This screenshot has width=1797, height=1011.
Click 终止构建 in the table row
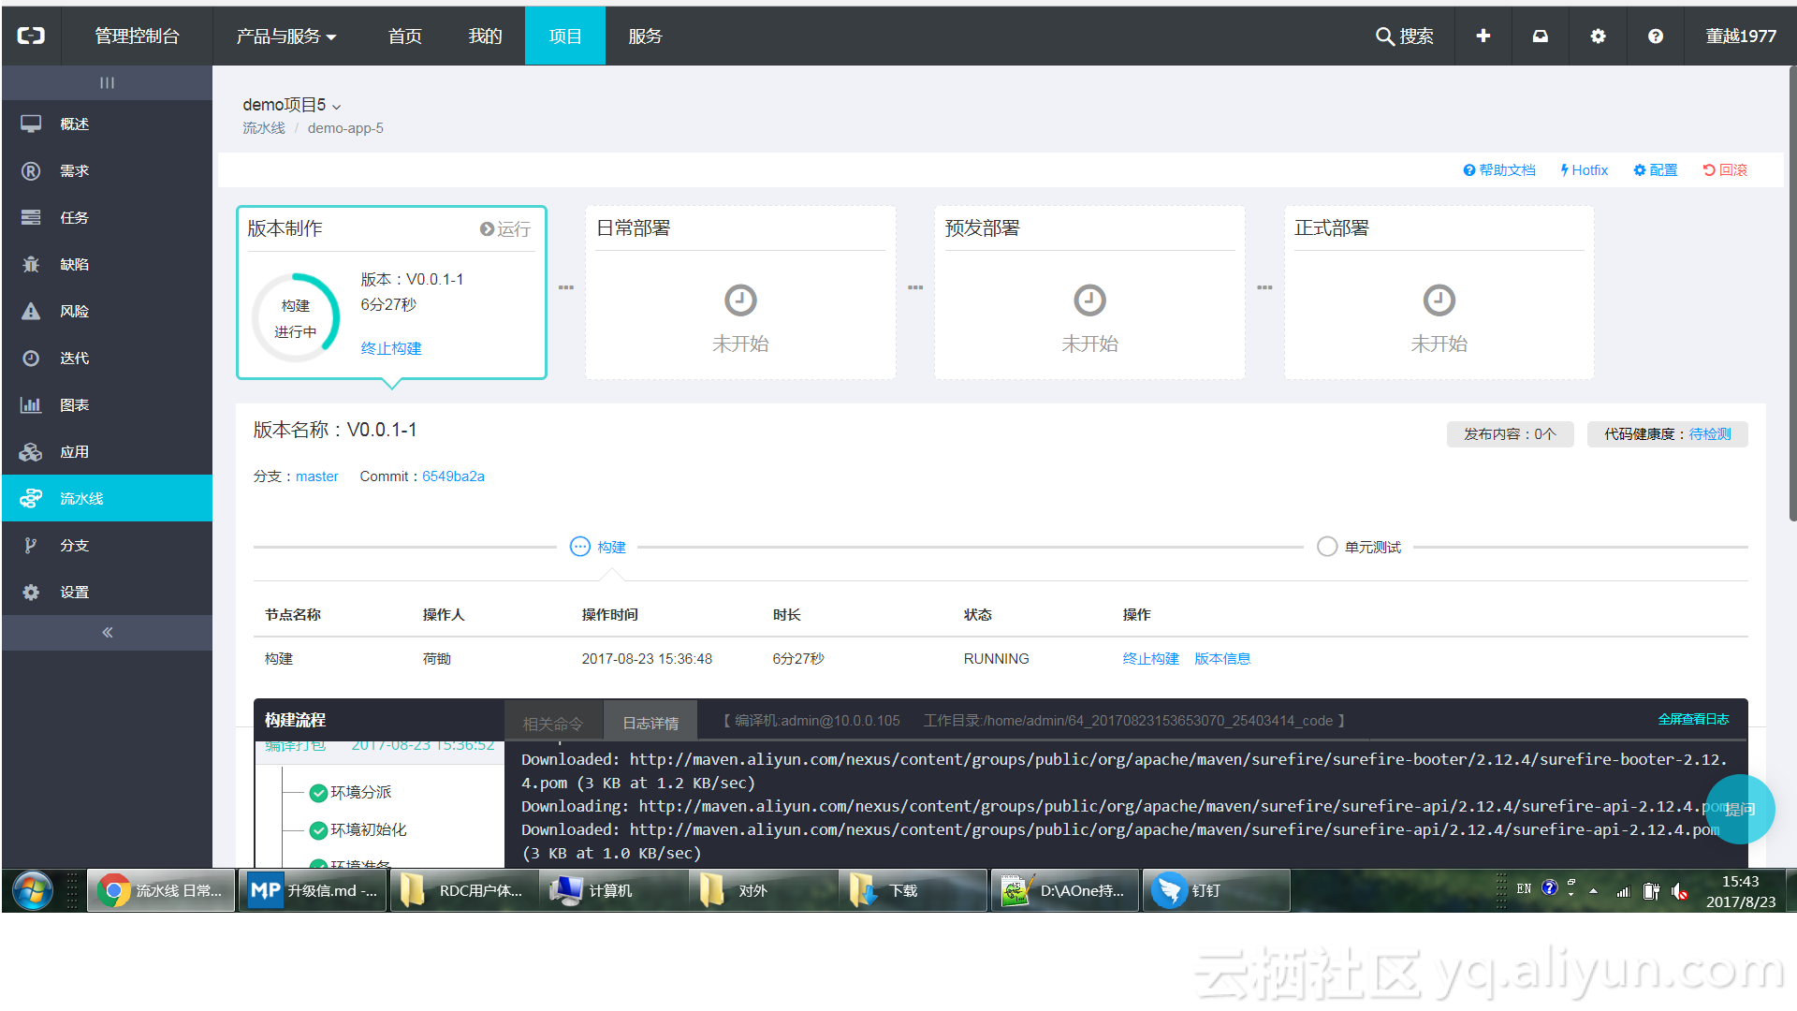(1151, 659)
